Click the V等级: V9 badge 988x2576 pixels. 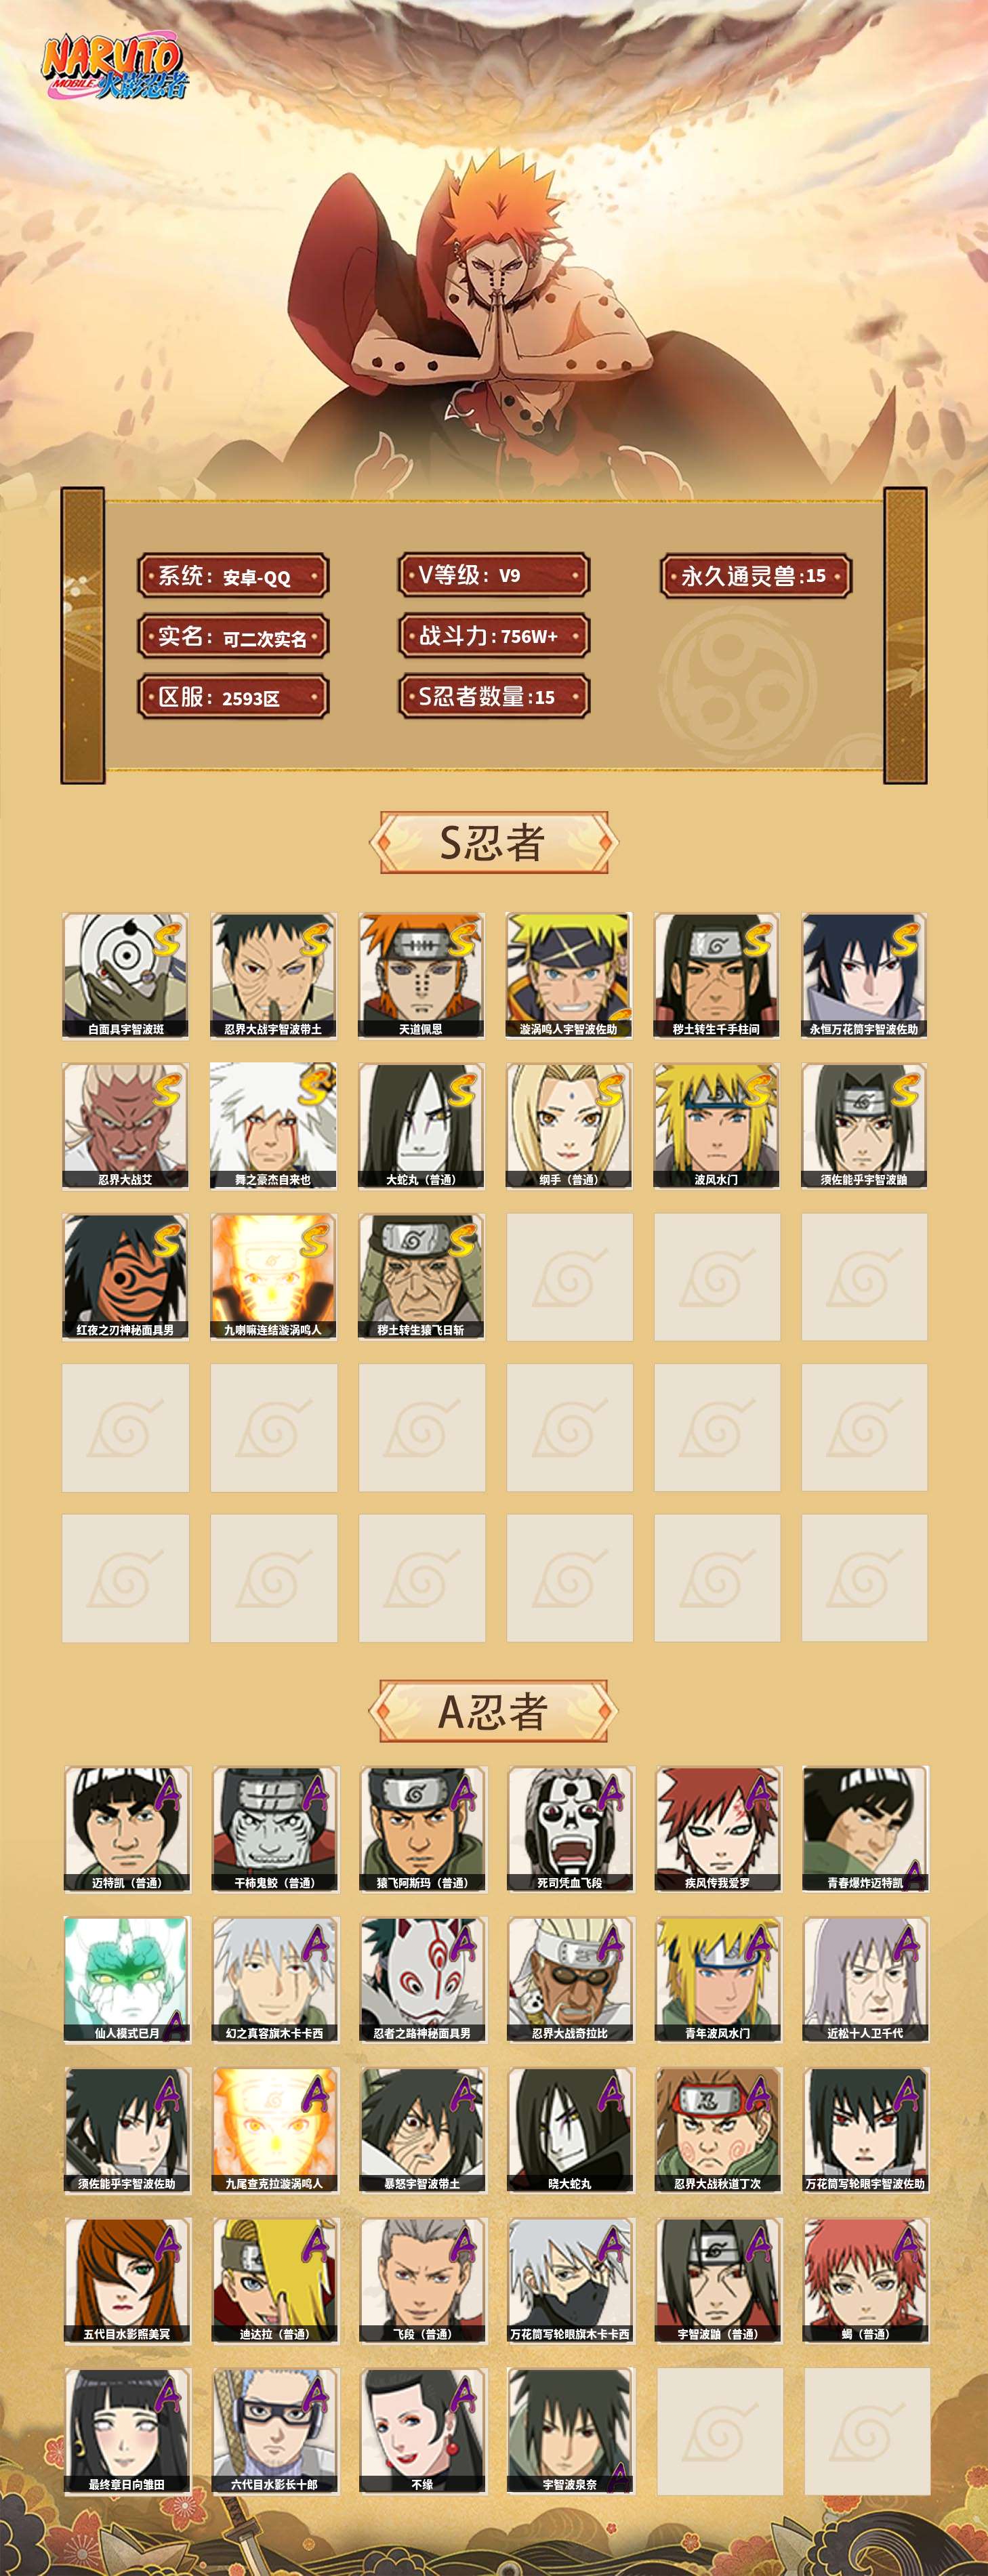click(494, 575)
